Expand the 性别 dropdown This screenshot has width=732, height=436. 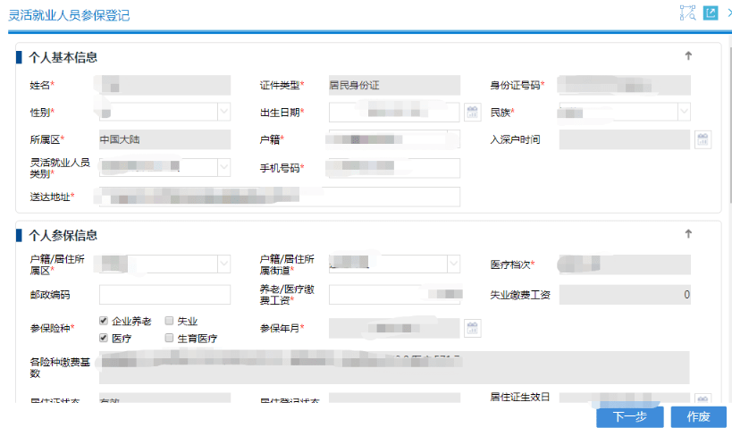223,112
